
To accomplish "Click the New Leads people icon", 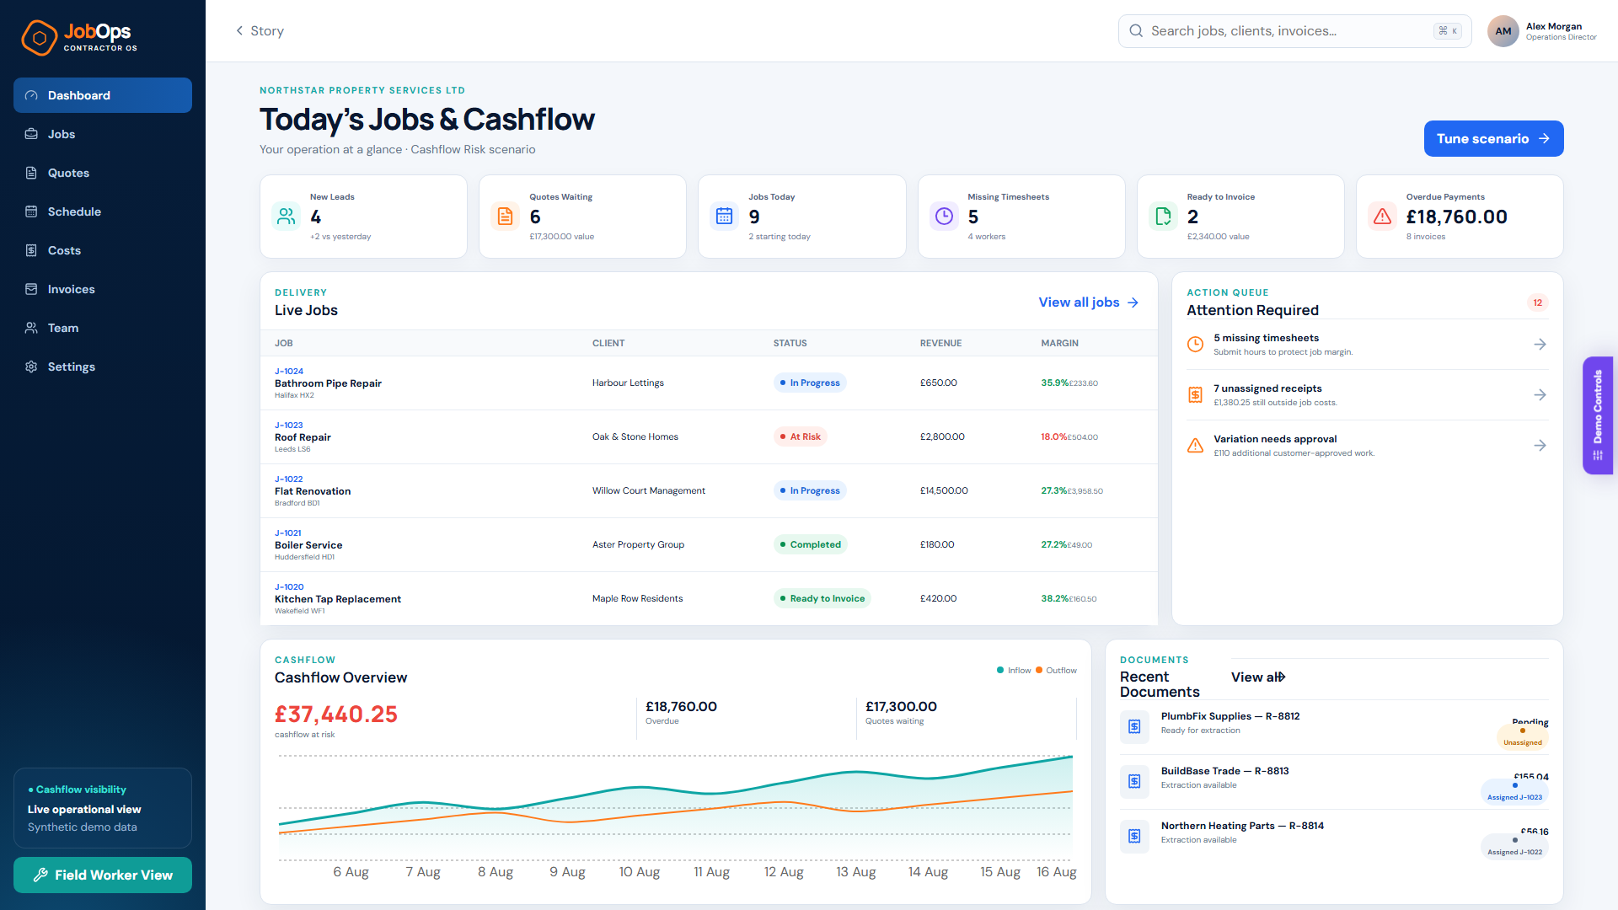I will pyautogui.click(x=287, y=217).
